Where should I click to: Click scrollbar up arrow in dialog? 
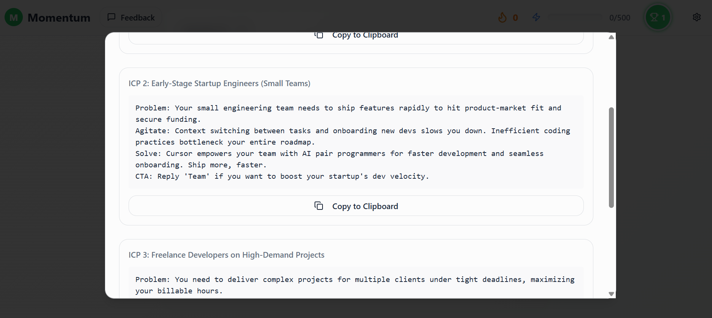coord(611,37)
